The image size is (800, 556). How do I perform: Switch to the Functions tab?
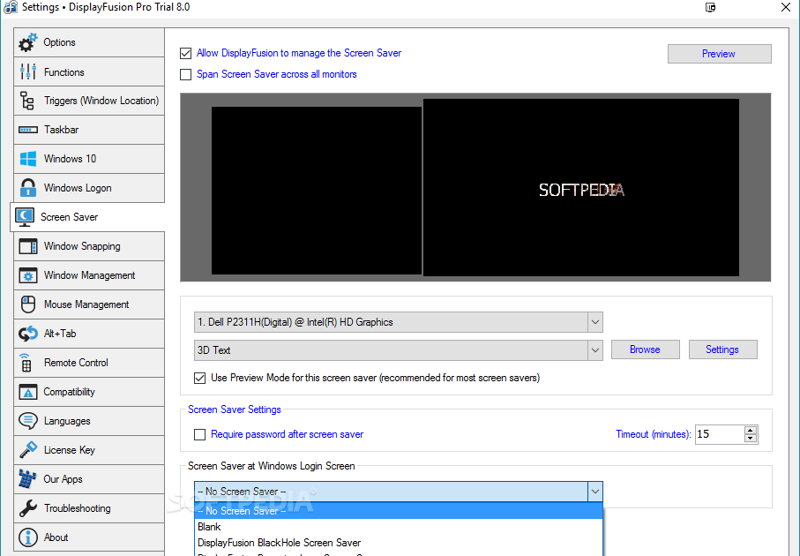pyautogui.click(x=89, y=72)
